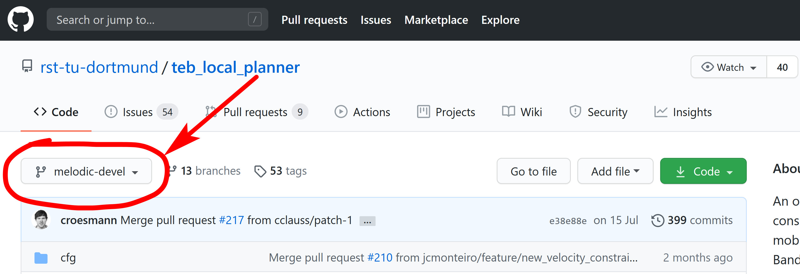Open the GitHub home logo
This screenshot has width=800, height=274.
pos(20,19)
